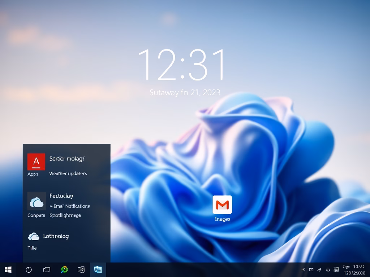Open the sync gear icon in tray

point(328,270)
